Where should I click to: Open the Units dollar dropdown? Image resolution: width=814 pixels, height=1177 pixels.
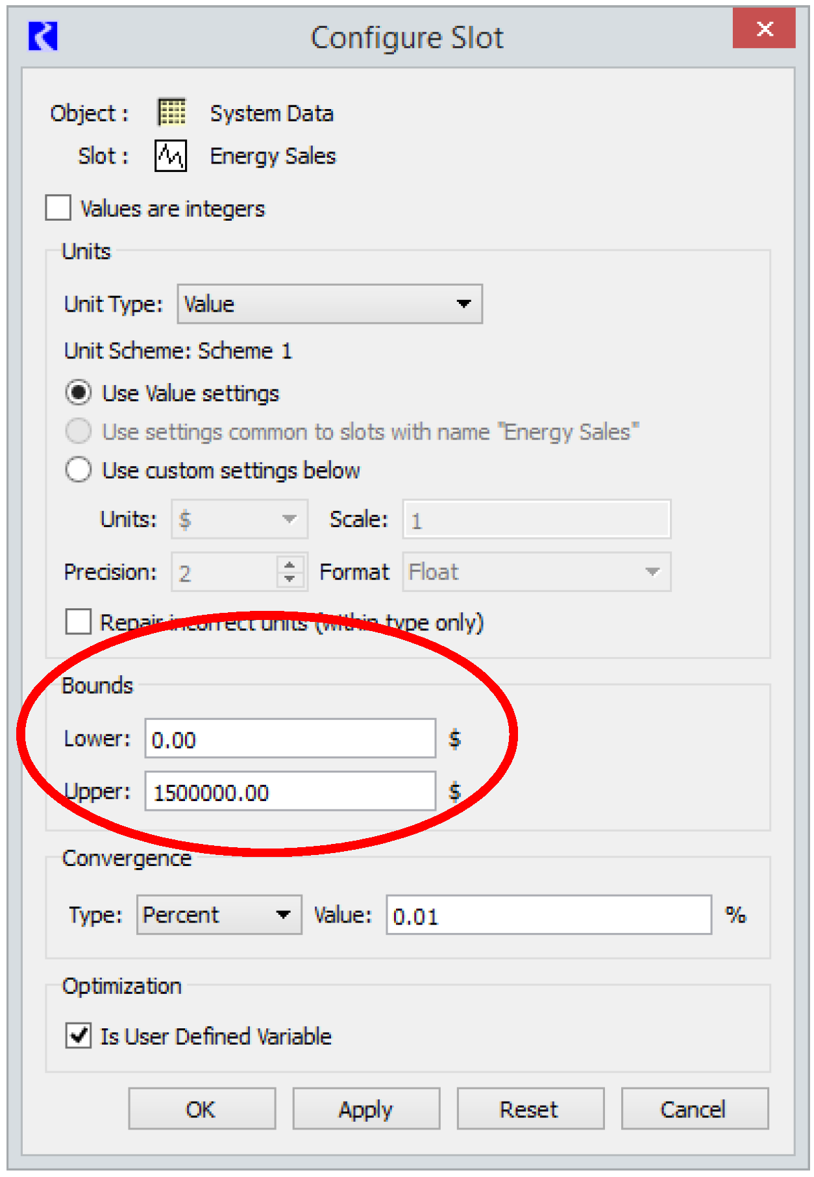click(239, 519)
